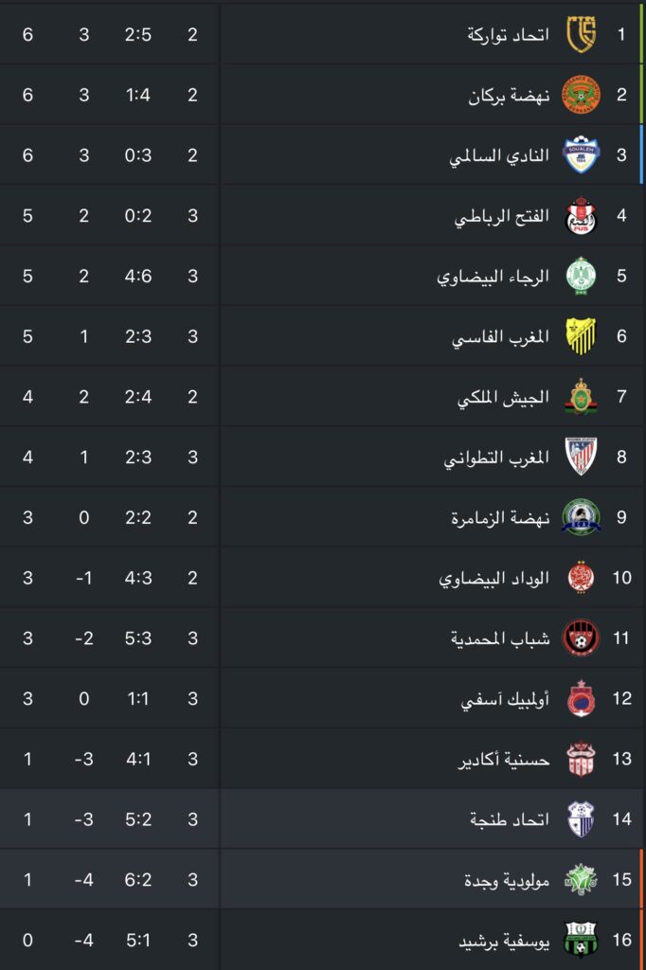Image resolution: width=646 pixels, height=970 pixels.
Task: Click the الرجاء البيضاوي green logo
Action: pos(581,276)
